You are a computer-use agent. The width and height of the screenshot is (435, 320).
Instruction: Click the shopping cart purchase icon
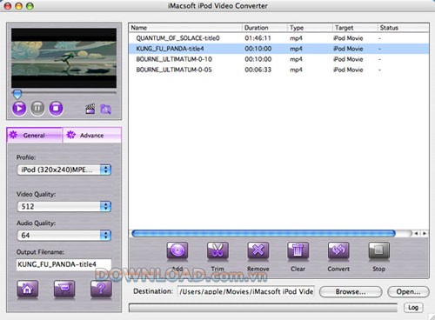coord(64,289)
